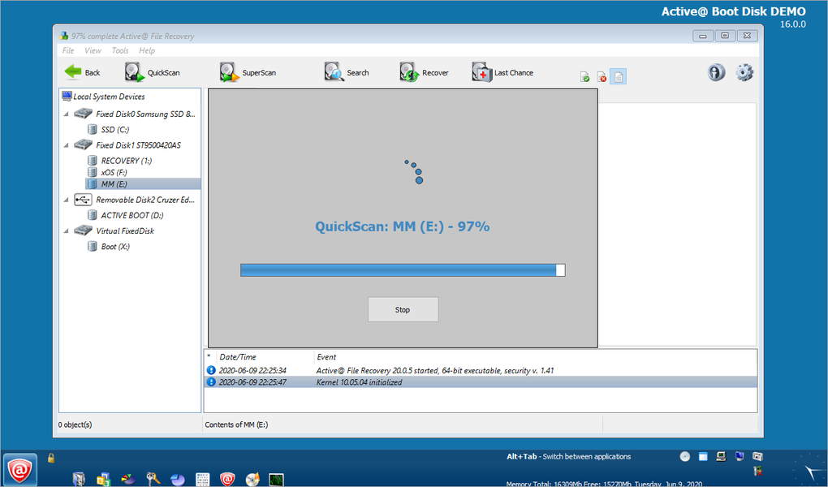
Task: Open the Search tool in toolbar
Action: pos(347,72)
